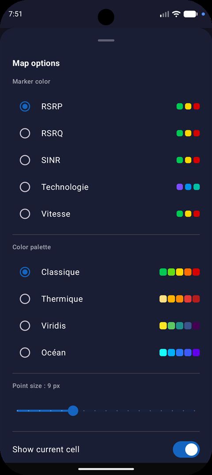Toggle the Show current cell switch
The width and height of the screenshot is (212, 475).
point(186,449)
